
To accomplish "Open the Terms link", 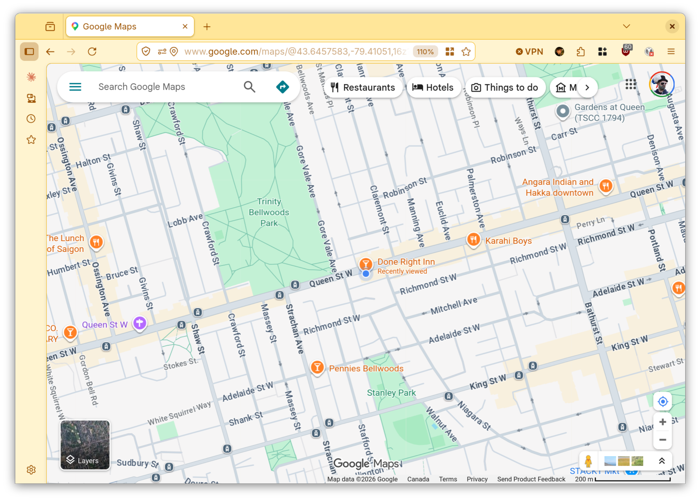I will [x=448, y=479].
